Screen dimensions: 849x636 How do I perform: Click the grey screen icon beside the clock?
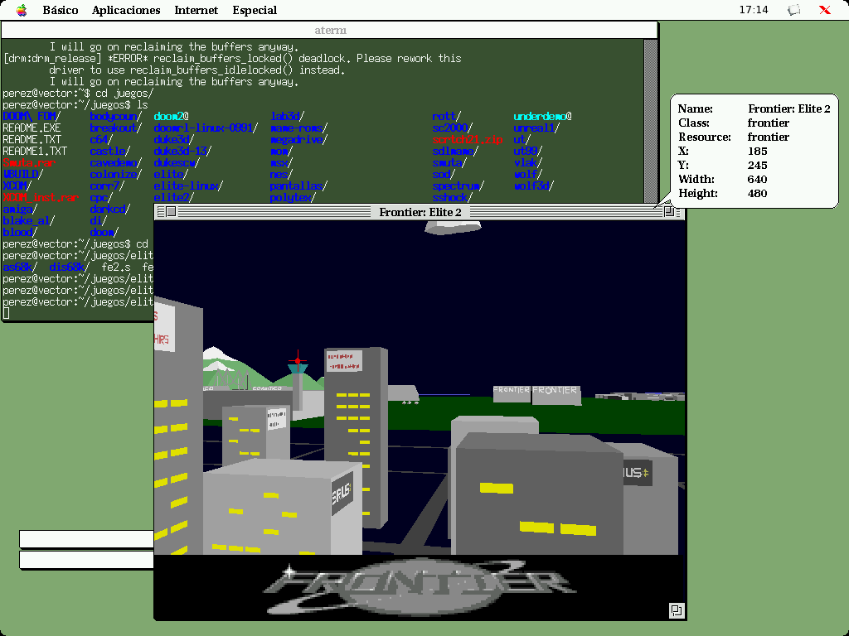coord(793,10)
